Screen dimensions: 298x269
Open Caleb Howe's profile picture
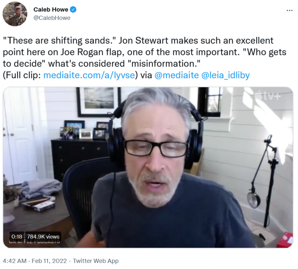pyautogui.click(x=15, y=14)
